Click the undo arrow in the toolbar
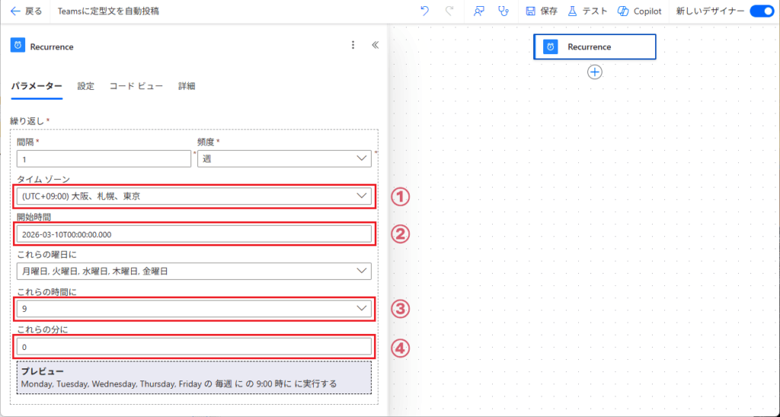Image resolution: width=780 pixels, height=417 pixels. click(424, 11)
